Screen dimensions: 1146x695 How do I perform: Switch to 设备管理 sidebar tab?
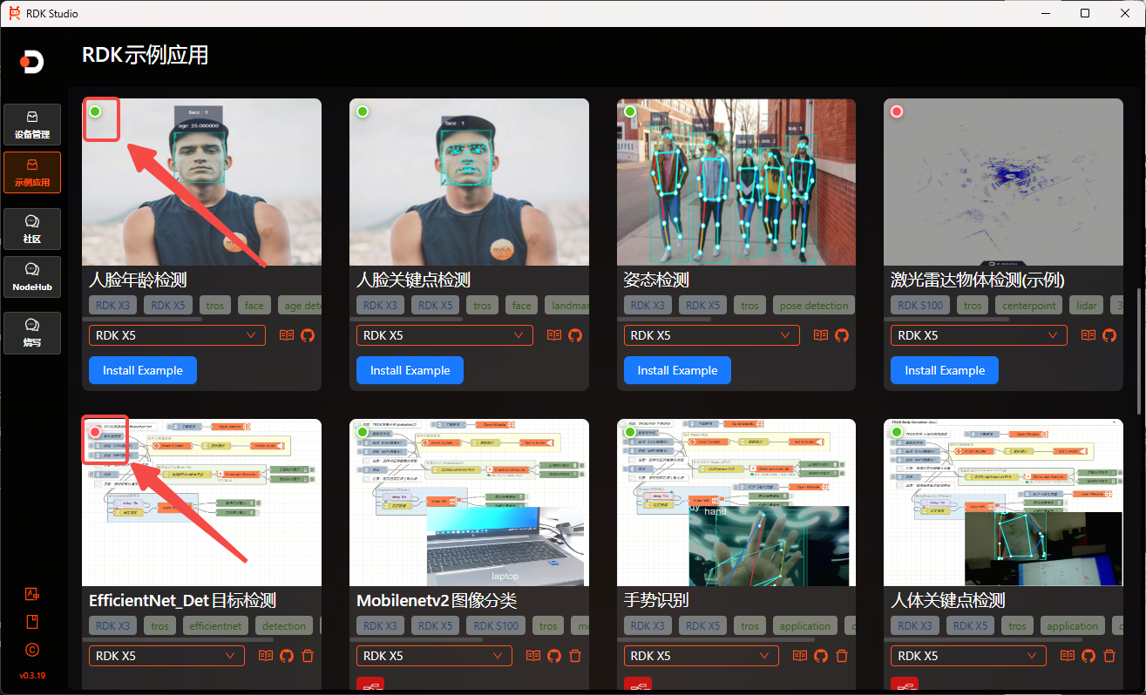[32, 125]
